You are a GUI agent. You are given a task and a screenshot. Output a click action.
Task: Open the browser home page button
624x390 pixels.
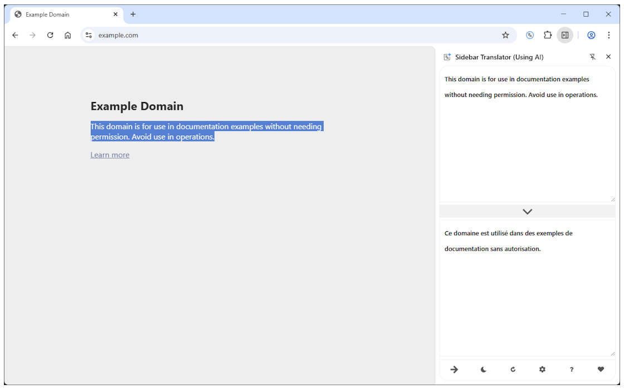pyautogui.click(x=67, y=35)
